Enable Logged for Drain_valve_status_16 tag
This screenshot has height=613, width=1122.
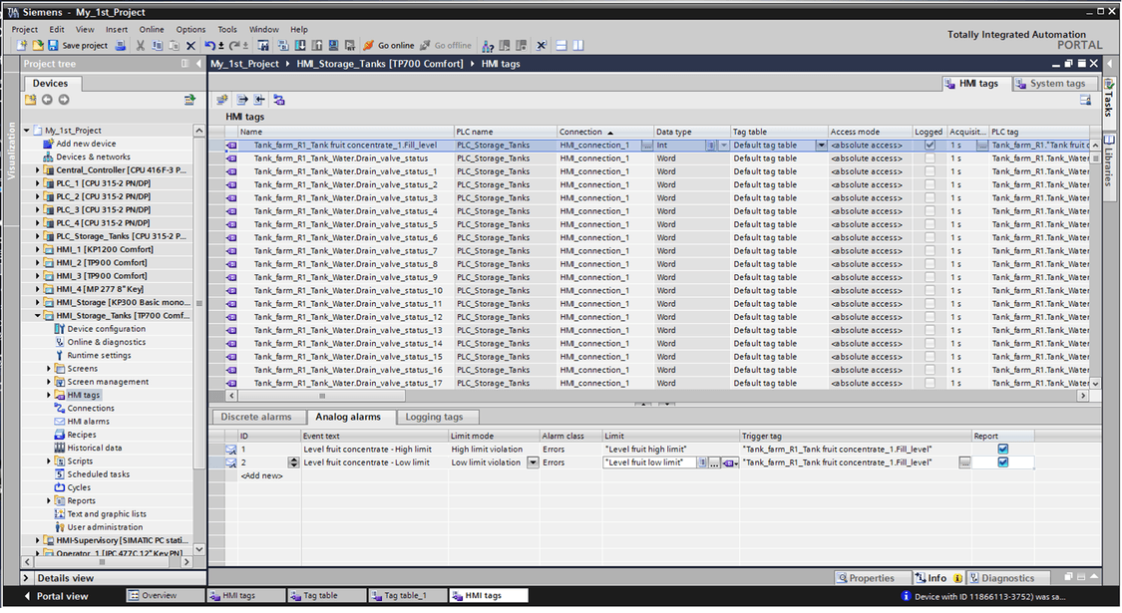pyautogui.click(x=930, y=370)
